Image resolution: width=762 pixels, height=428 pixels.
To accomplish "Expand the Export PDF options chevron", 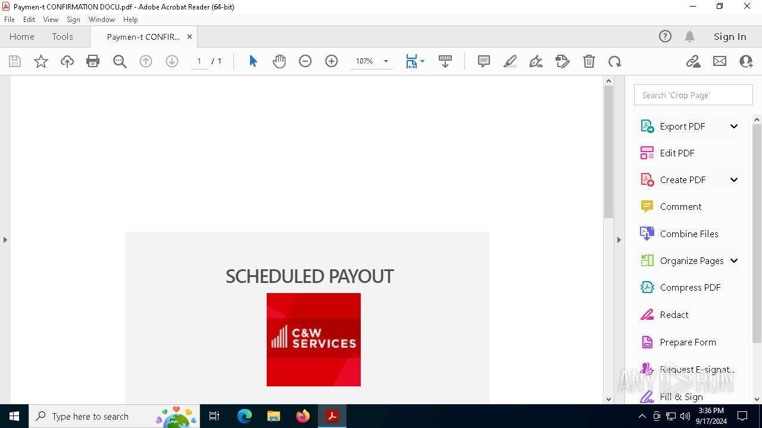I will (x=734, y=126).
